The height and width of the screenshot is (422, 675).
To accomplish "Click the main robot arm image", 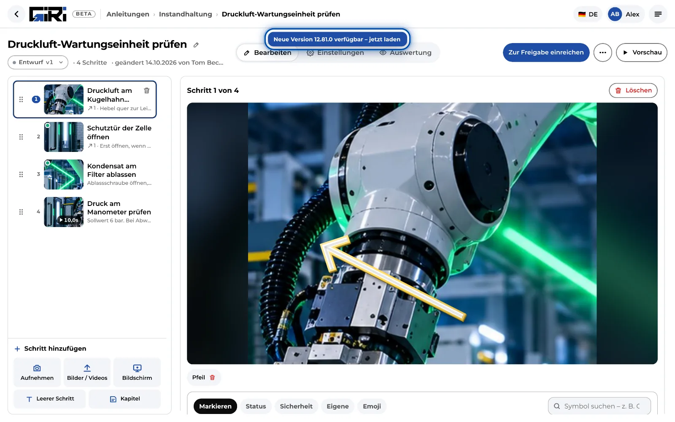I will [x=422, y=233].
